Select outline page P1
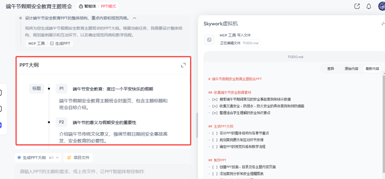Screen dimensions: 385x179 (61, 89)
